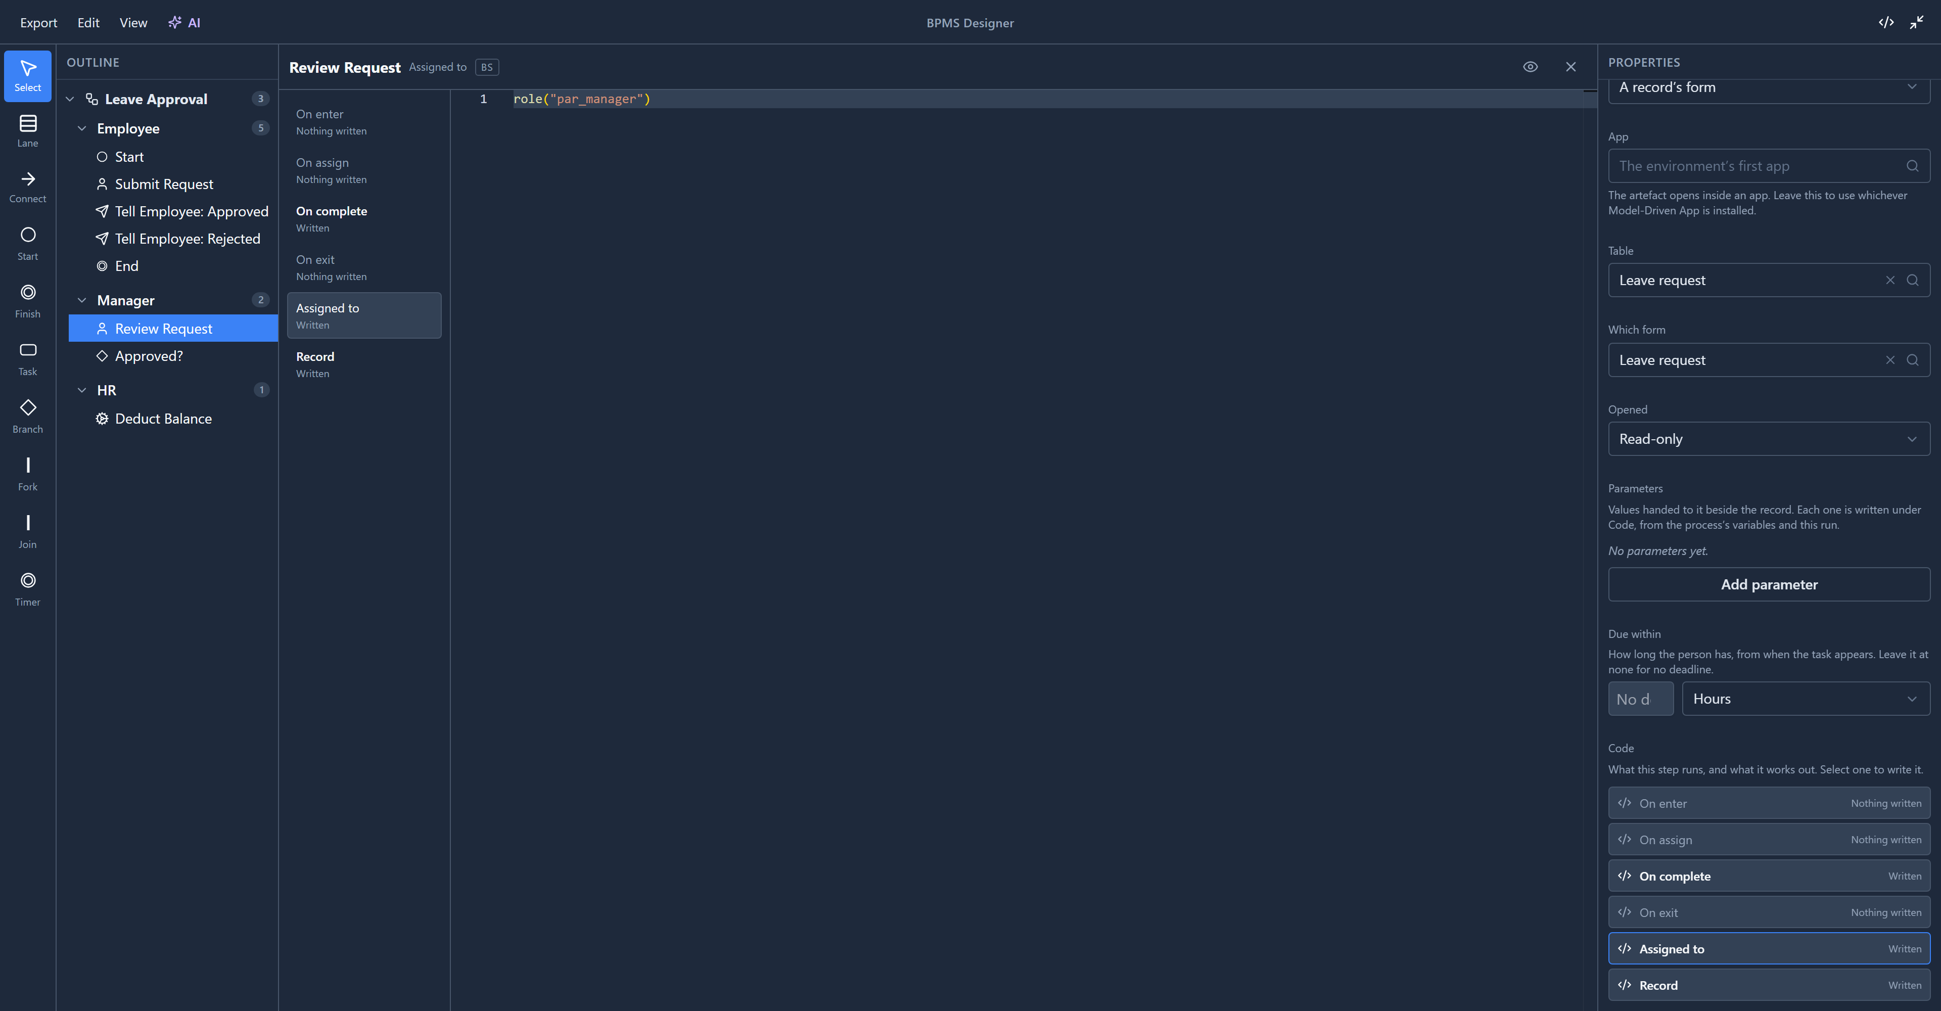Screen dimensions: 1941x1011
Task: Open the Export menu
Action: pos(38,23)
